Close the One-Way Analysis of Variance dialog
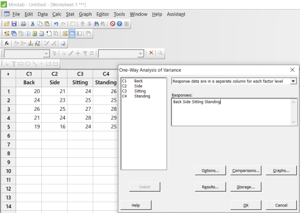The height and width of the screenshot is (213, 300). [x=292, y=70]
